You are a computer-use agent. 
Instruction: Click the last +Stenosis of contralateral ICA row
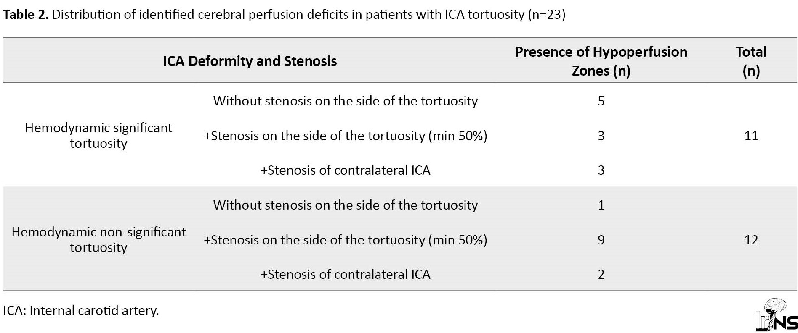(x=346, y=274)
